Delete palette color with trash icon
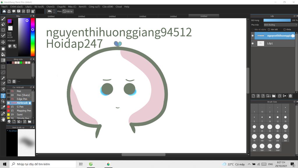The image size is (298, 168). pyautogui.click(x=14, y=81)
